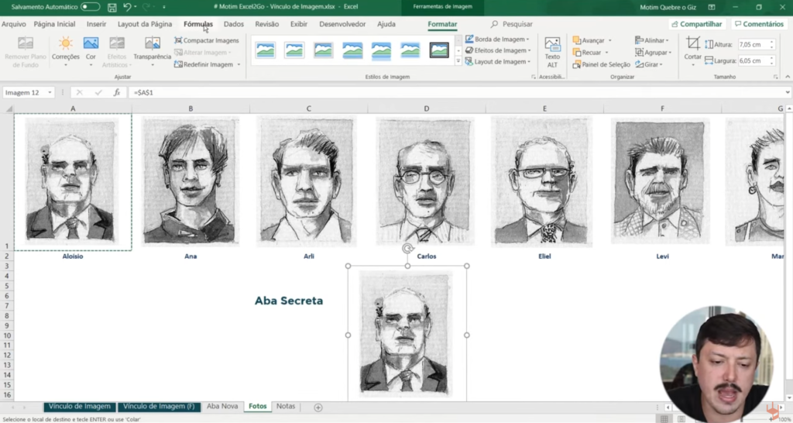This screenshot has height=423, width=793.
Task: Click the Normal view status bar icon
Action: pyautogui.click(x=664, y=419)
